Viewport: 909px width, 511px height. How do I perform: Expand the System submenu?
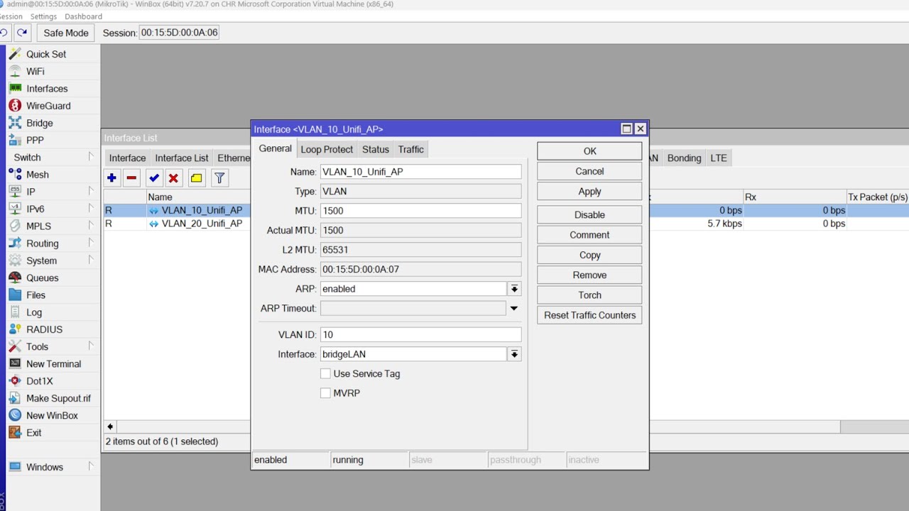(91, 260)
